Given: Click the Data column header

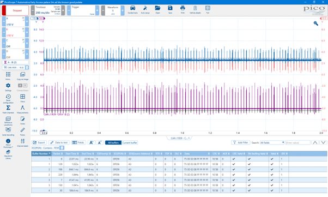Looking at the screenshot, I should click(x=196, y=154).
